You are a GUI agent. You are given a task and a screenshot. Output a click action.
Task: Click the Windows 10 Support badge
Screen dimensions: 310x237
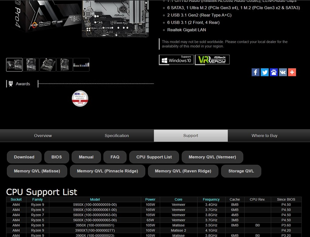click(x=176, y=60)
